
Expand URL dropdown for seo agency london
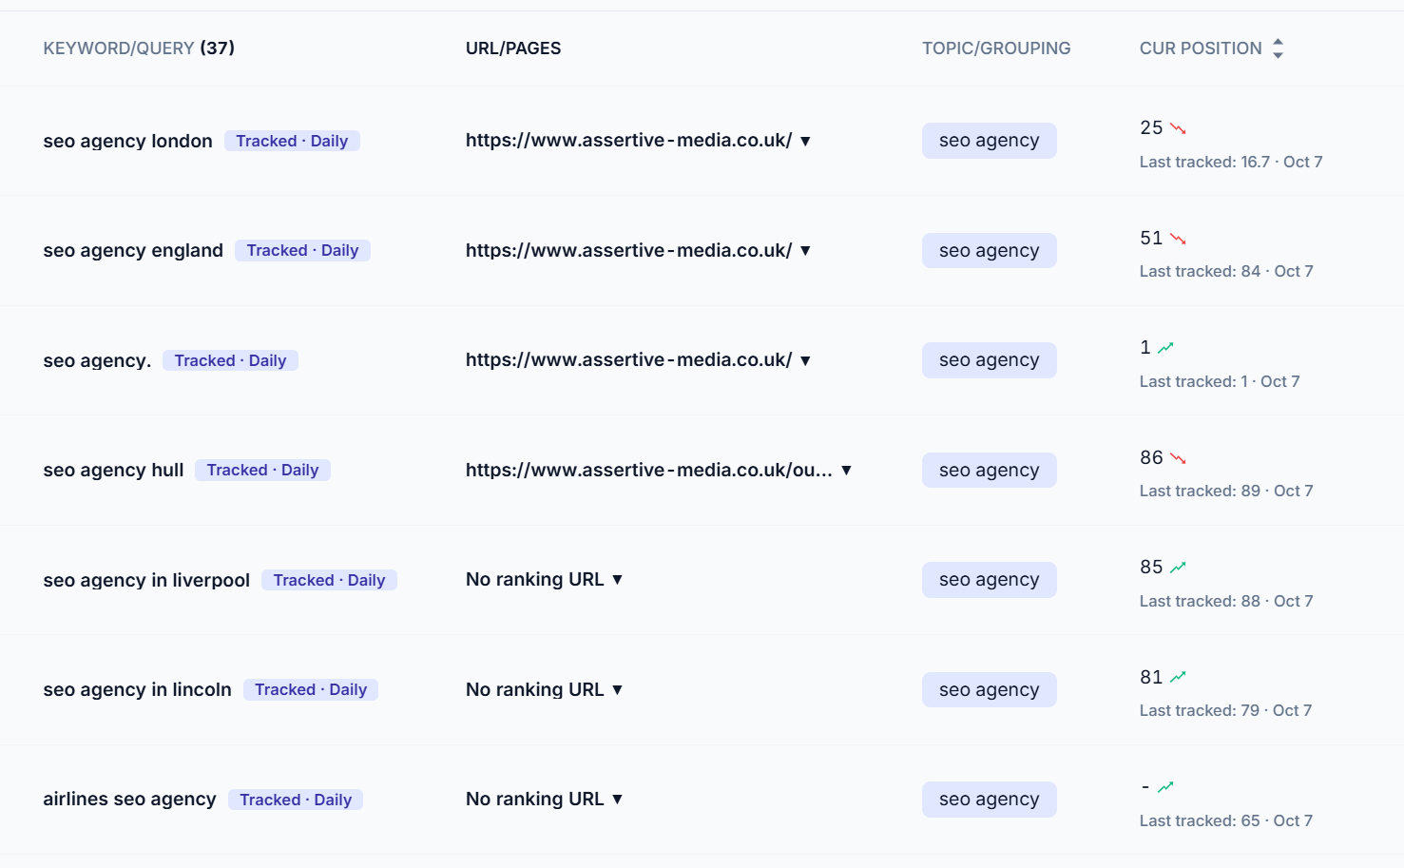point(805,141)
